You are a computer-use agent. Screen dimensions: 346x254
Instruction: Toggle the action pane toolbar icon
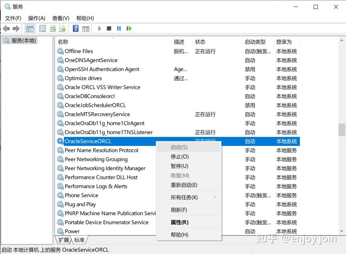[x=86, y=28]
